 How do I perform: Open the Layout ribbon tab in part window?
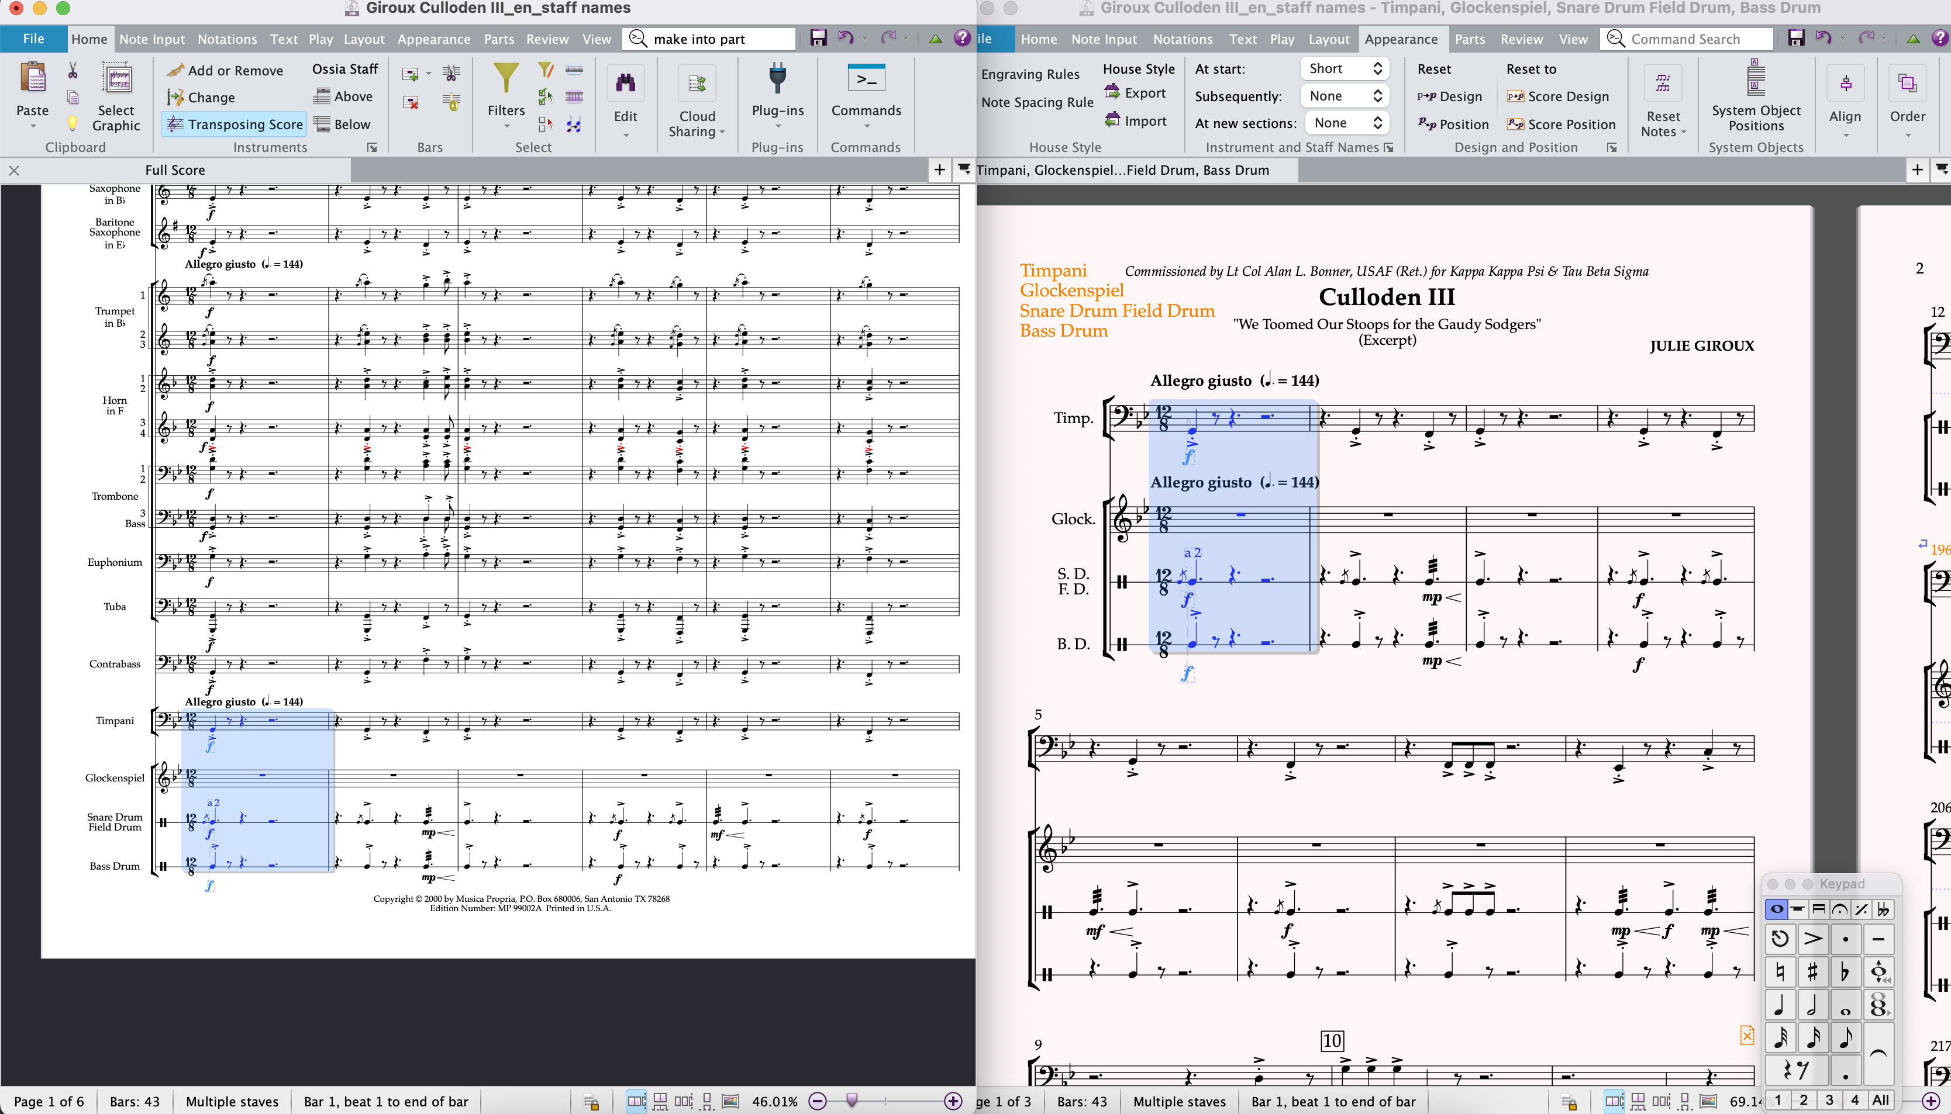pos(1328,39)
